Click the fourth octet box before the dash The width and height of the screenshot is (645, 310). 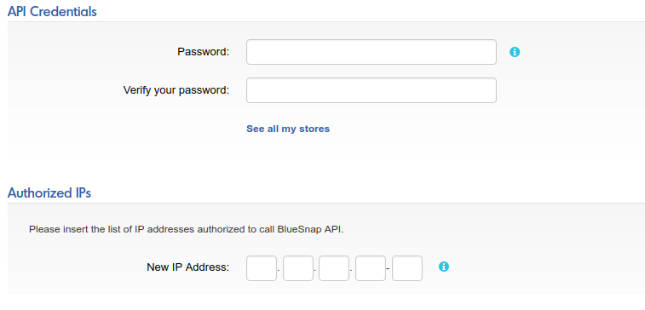click(371, 268)
